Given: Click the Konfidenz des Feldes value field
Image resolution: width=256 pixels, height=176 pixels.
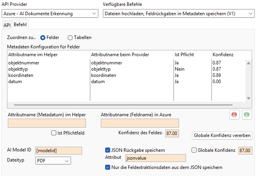Looking at the screenshot, I should click(x=172, y=133).
